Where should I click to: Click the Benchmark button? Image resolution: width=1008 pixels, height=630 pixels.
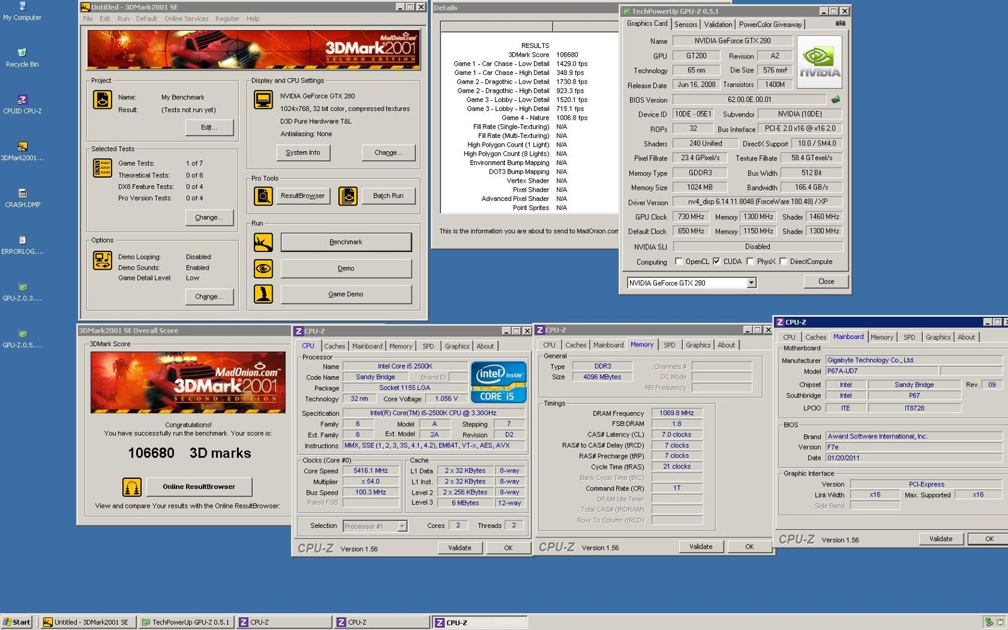coord(346,242)
